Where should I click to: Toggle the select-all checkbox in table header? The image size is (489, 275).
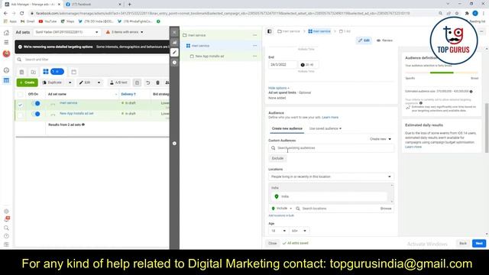[21, 94]
